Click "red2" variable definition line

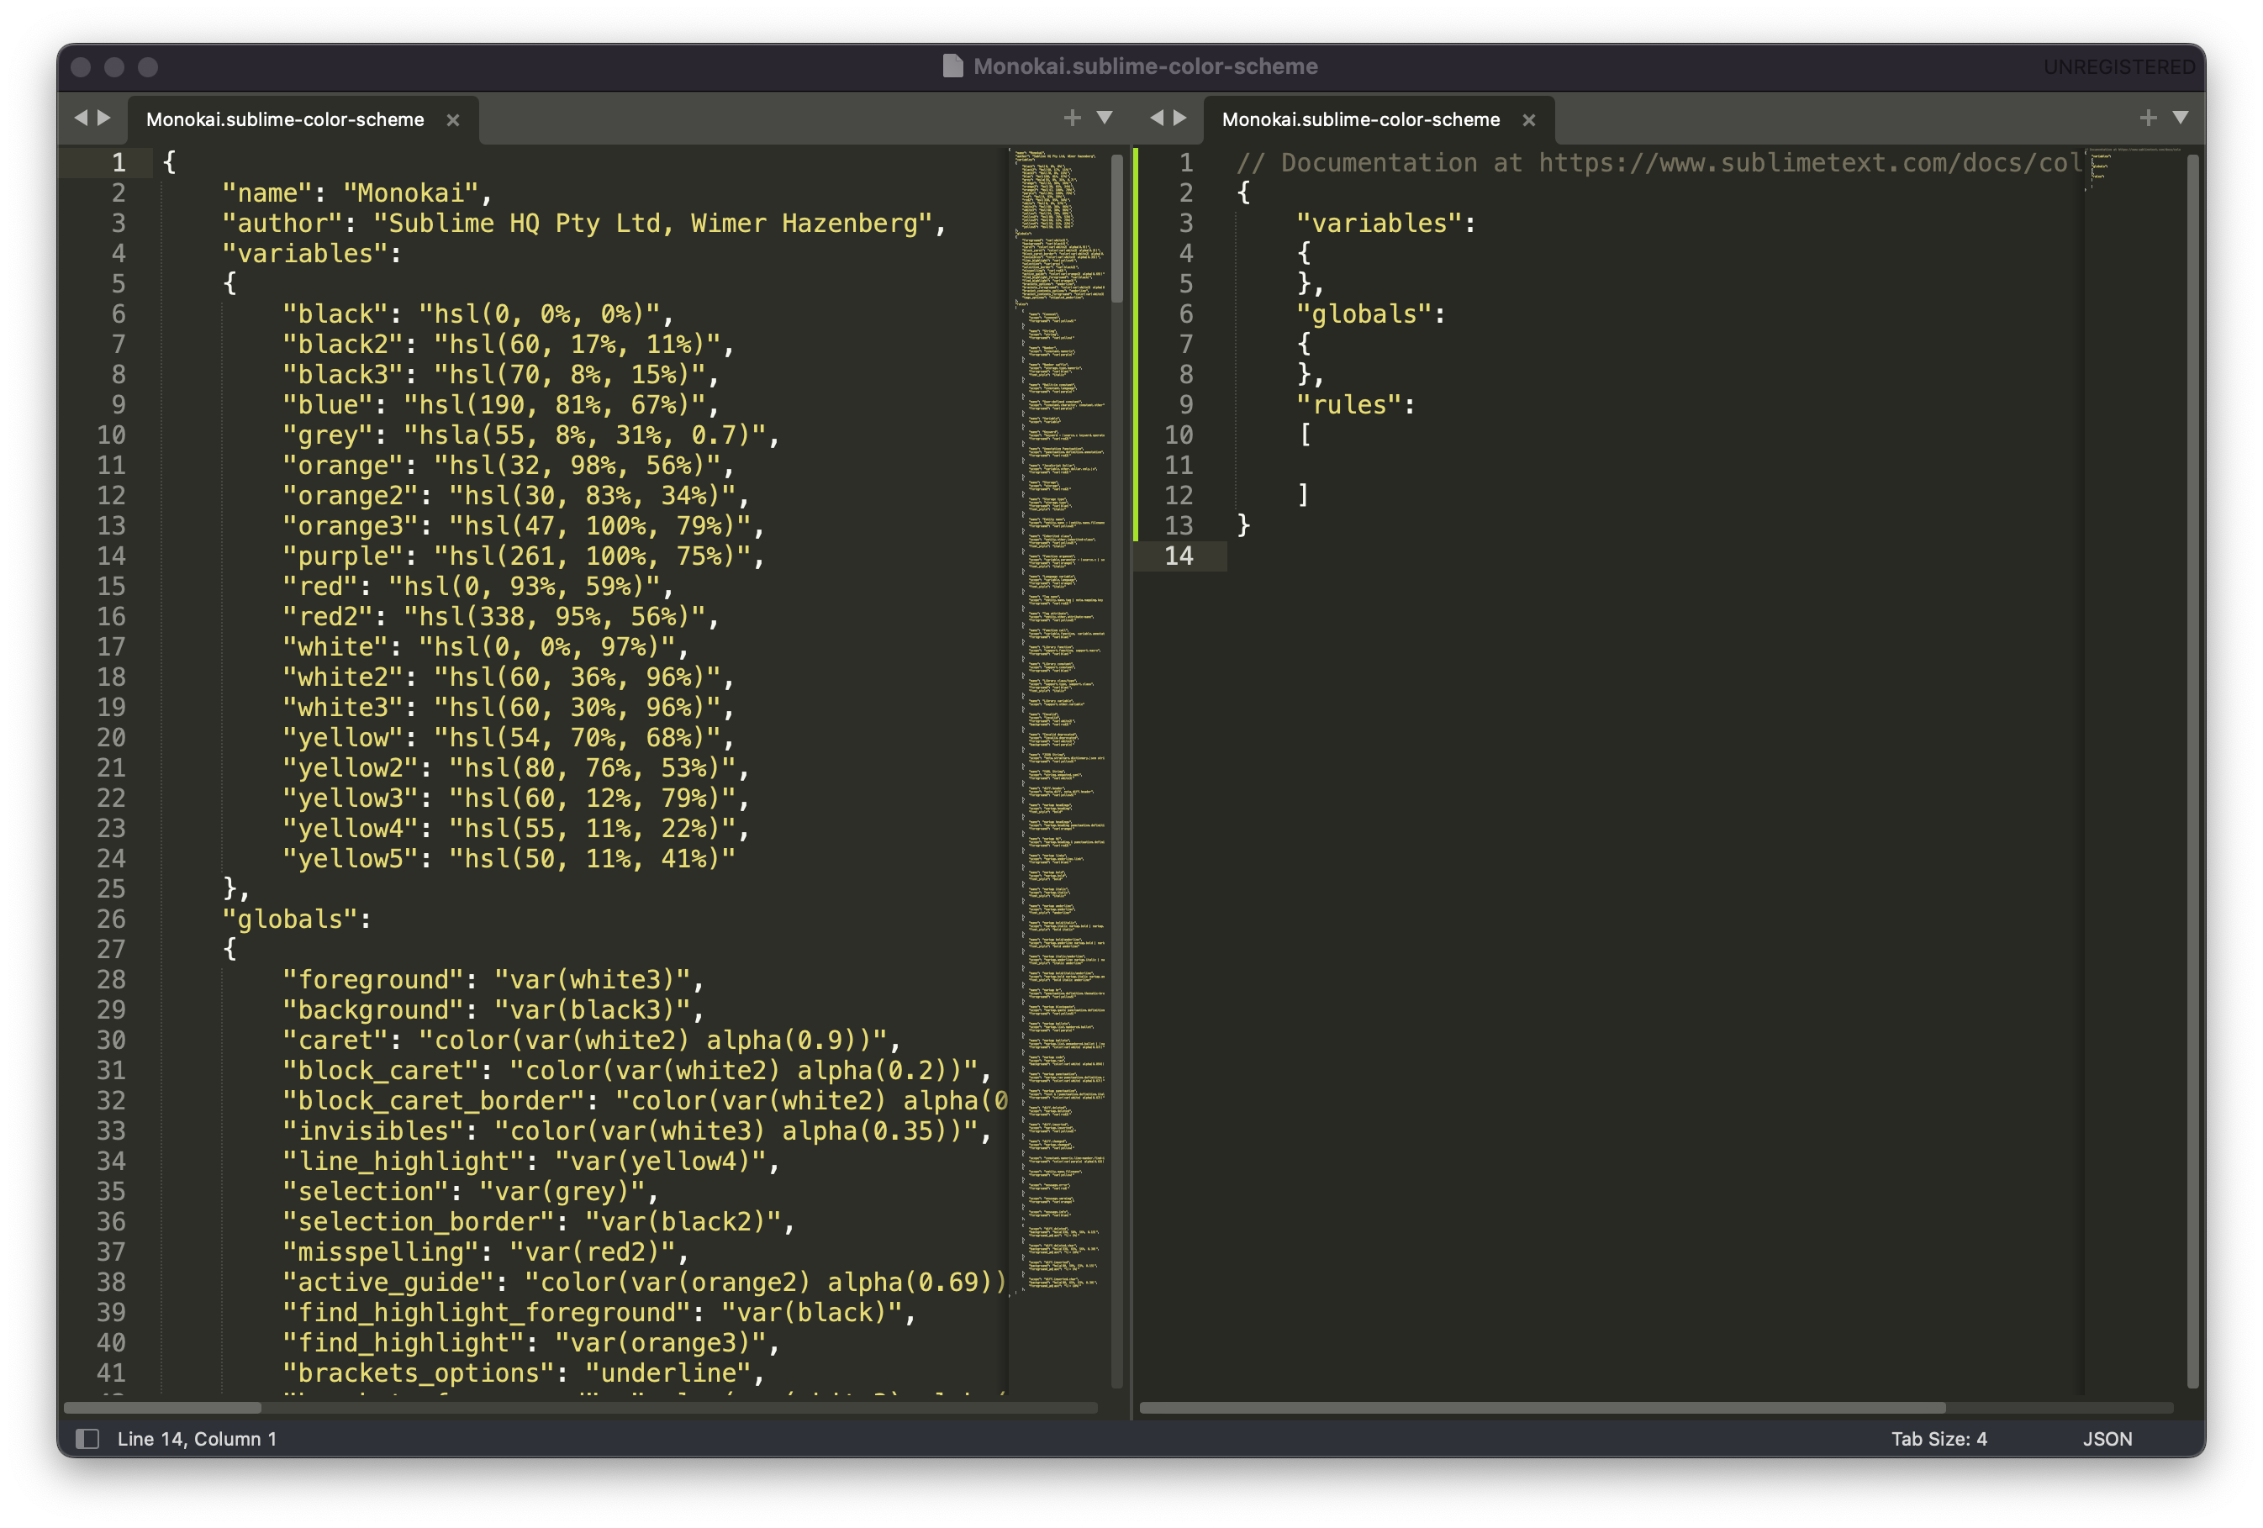500,616
